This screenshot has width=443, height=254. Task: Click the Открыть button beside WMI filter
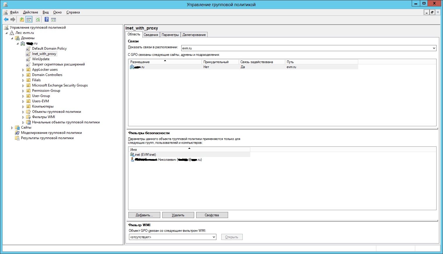(232, 237)
